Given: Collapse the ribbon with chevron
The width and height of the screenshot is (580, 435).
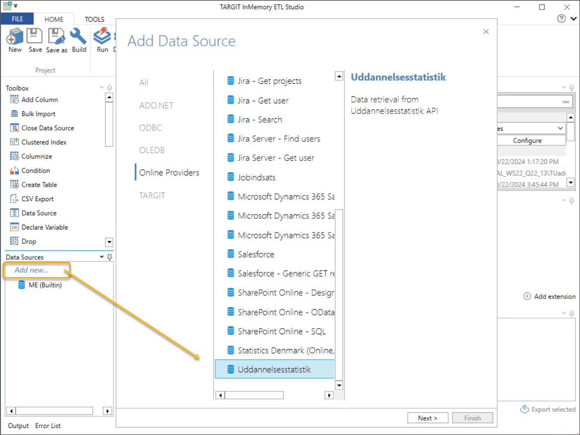Looking at the screenshot, I should tap(573, 18).
